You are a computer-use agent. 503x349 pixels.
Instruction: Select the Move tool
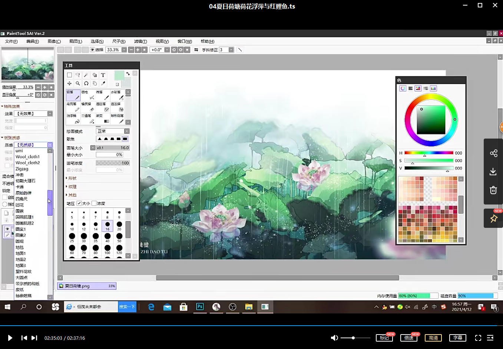click(69, 83)
